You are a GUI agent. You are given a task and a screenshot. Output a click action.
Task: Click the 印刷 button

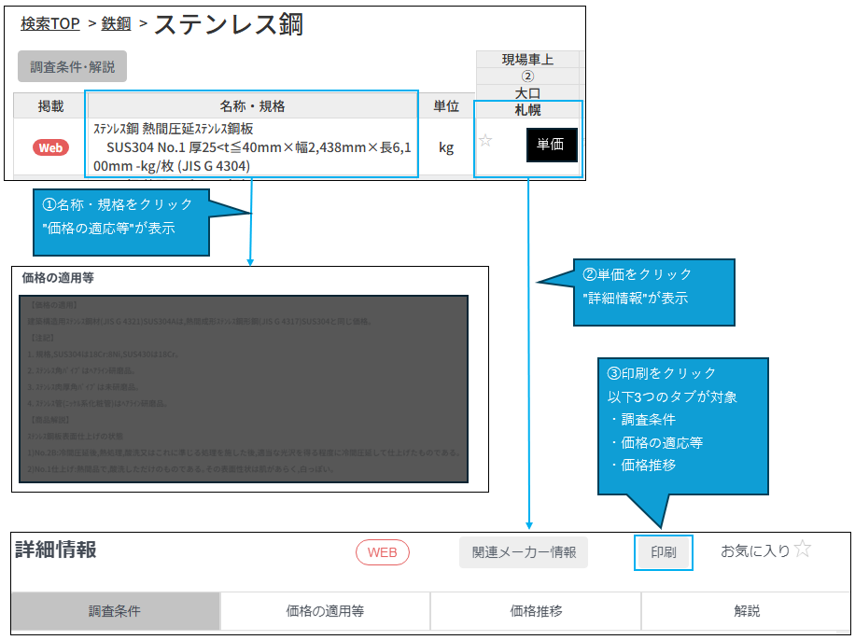[664, 552]
